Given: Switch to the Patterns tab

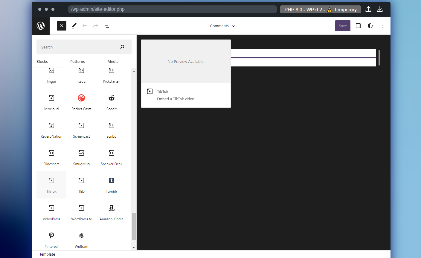Looking at the screenshot, I should pos(77,61).
